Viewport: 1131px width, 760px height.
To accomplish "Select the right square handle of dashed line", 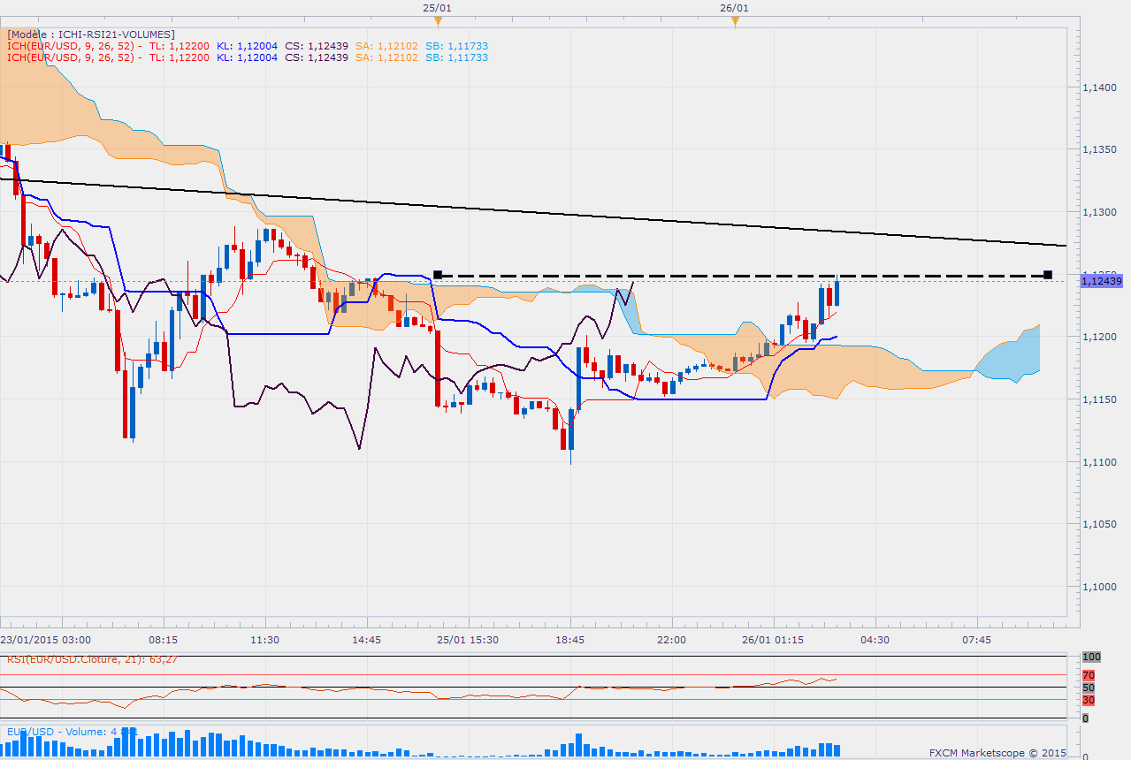I will pos(1048,275).
